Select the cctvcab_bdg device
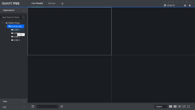 tap(16, 26)
